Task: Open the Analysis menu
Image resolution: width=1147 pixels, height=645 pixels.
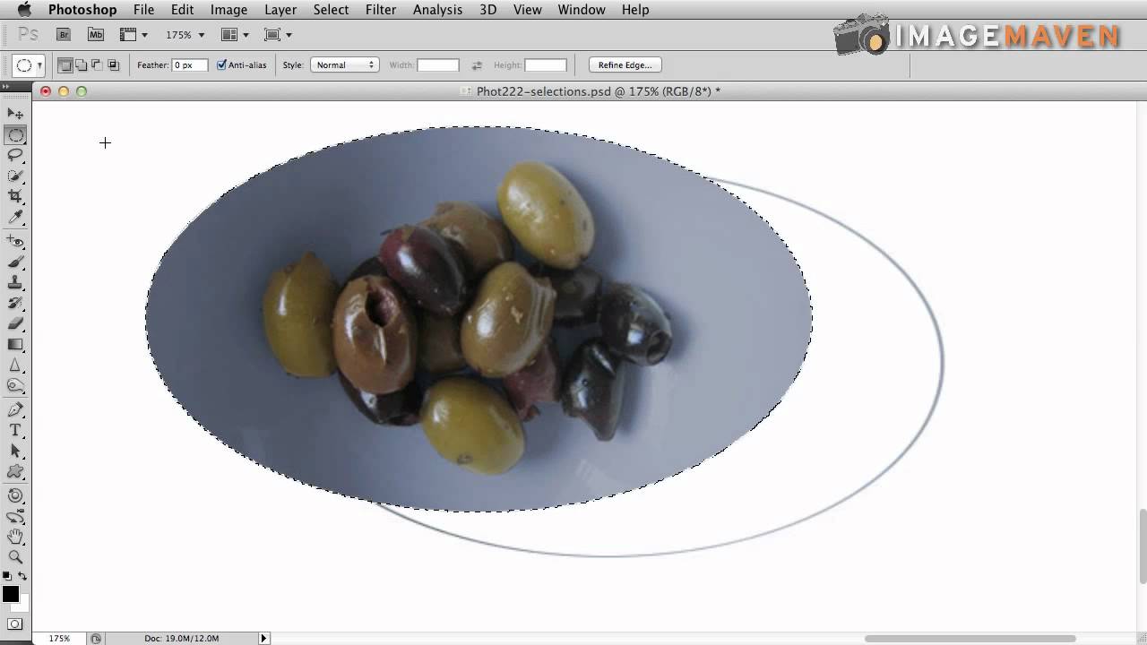Action: (437, 10)
